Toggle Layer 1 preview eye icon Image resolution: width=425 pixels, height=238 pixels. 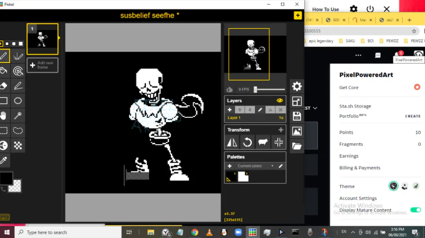[280, 100]
